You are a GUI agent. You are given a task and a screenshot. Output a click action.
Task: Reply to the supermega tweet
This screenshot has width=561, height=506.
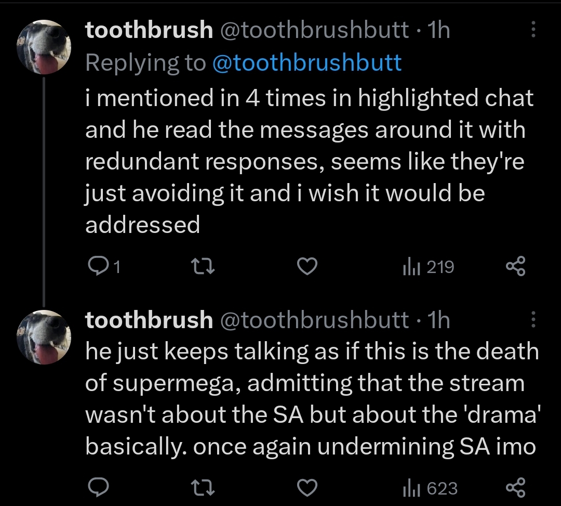98,488
